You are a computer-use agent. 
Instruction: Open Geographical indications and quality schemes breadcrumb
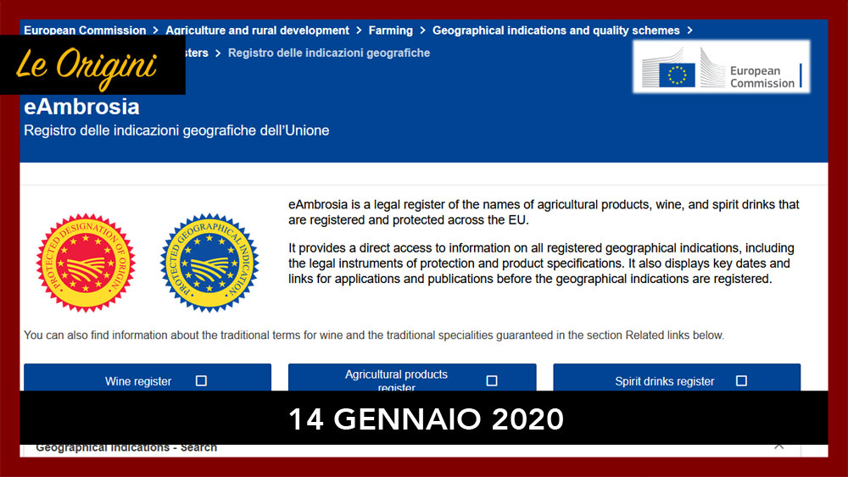(555, 31)
